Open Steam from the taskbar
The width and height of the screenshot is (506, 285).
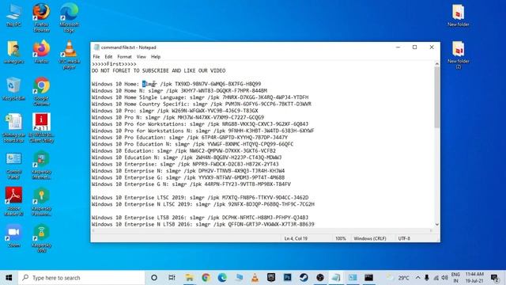(x=304, y=278)
